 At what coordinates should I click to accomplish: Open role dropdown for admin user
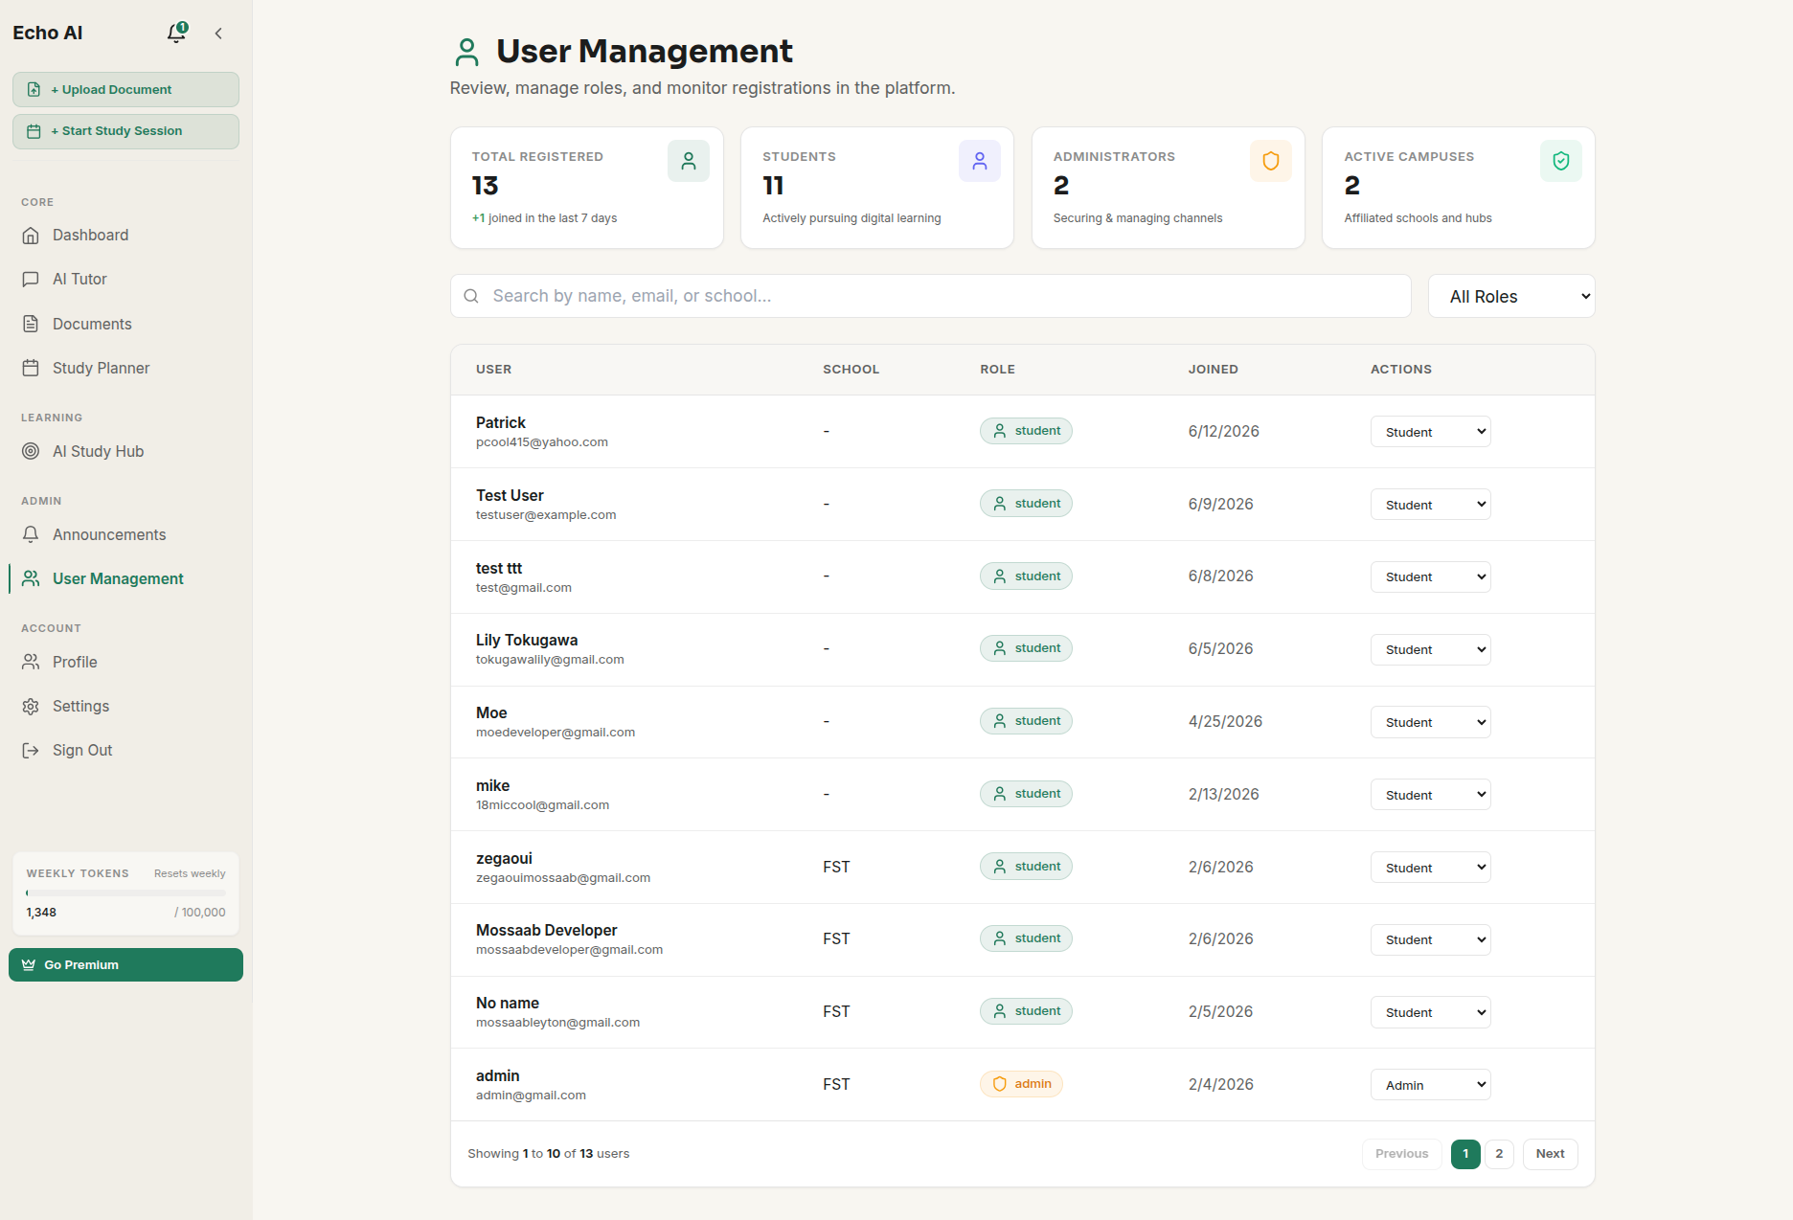[1431, 1085]
